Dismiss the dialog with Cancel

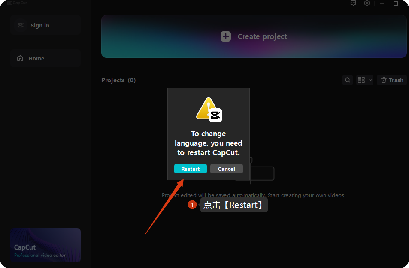point(226,169)
